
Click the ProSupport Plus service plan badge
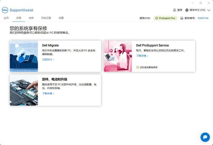pyautogui.click(x=166, y=18)
